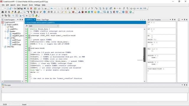Viewport: 189px width, 106px height.
Task: Click the blue X close file icon
Action: click(x=25, y=9)
